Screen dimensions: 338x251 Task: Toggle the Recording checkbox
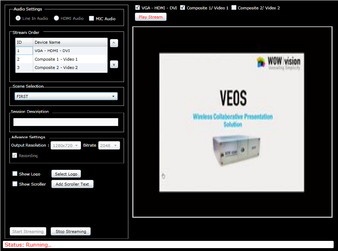point(15,155)
